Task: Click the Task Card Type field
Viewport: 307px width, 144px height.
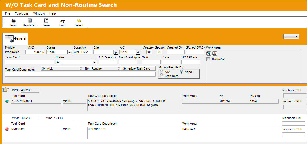Action: [x=128, y=62]
